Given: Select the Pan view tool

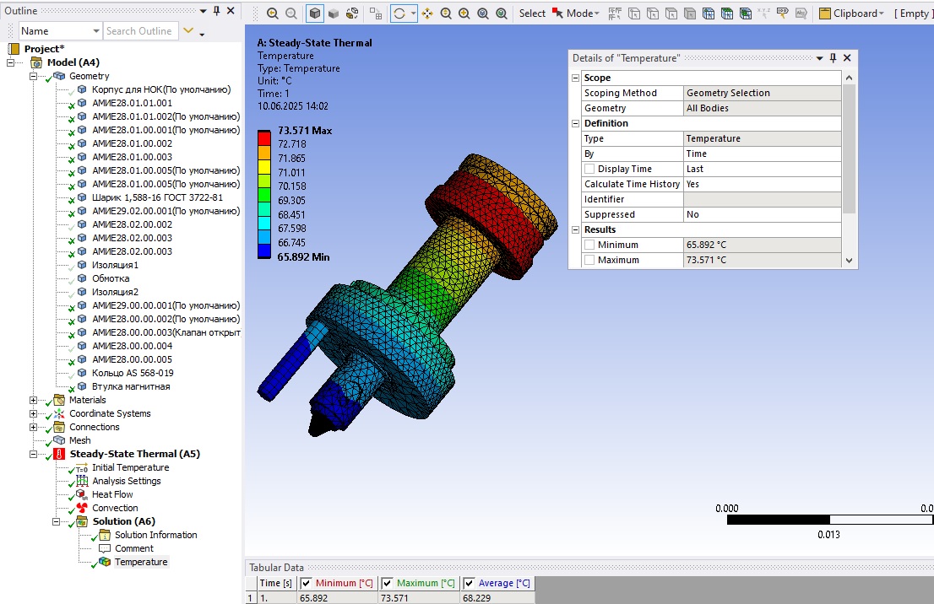Looking at the screenshot, I should (x=427, y=13).
